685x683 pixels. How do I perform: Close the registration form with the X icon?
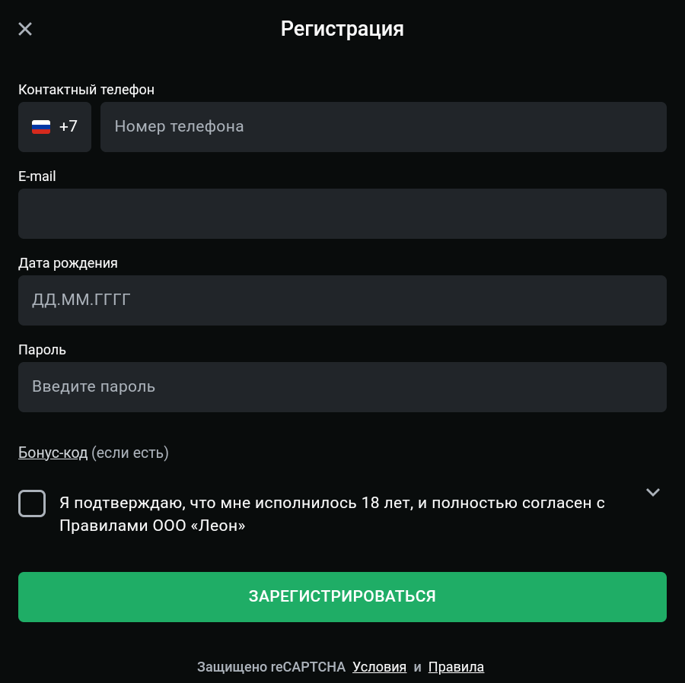coord(25,30)
